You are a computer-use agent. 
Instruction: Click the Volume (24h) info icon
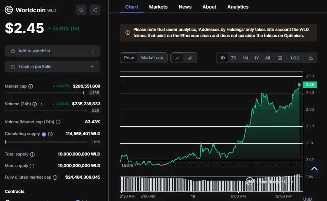(x=35, y=104)
